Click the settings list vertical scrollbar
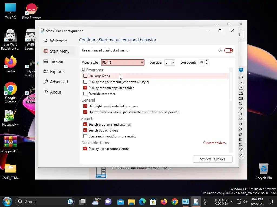Screen dimensions: 277x207 (231, 86)
